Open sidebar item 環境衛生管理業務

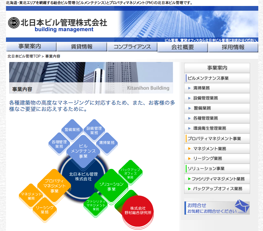pyautogui.click(x=217, y=128)
